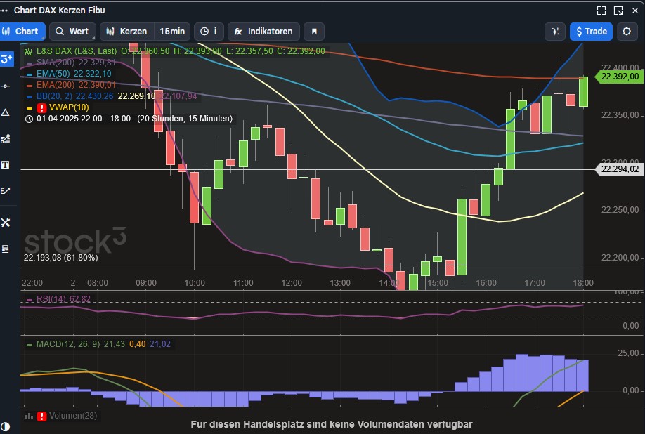
Task: Open chart settings via the gear icon
Action: [x=626, y=31]
